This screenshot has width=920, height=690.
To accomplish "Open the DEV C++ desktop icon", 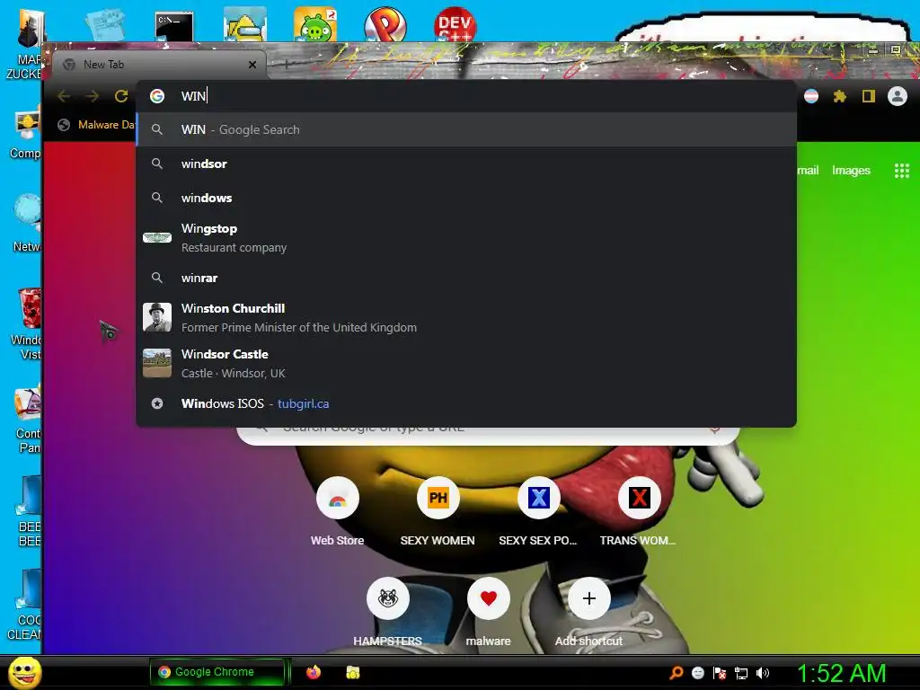I will pyautogui.click(x=456, y=24).
